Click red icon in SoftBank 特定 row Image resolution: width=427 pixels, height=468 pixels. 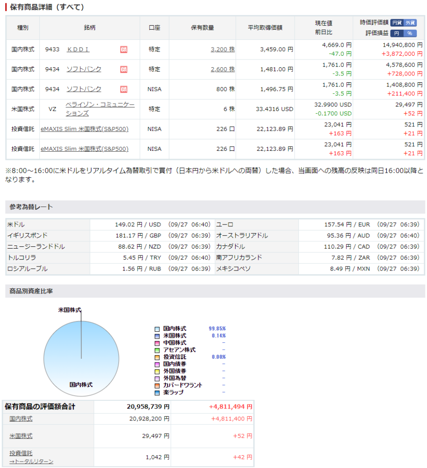(124, 69)
